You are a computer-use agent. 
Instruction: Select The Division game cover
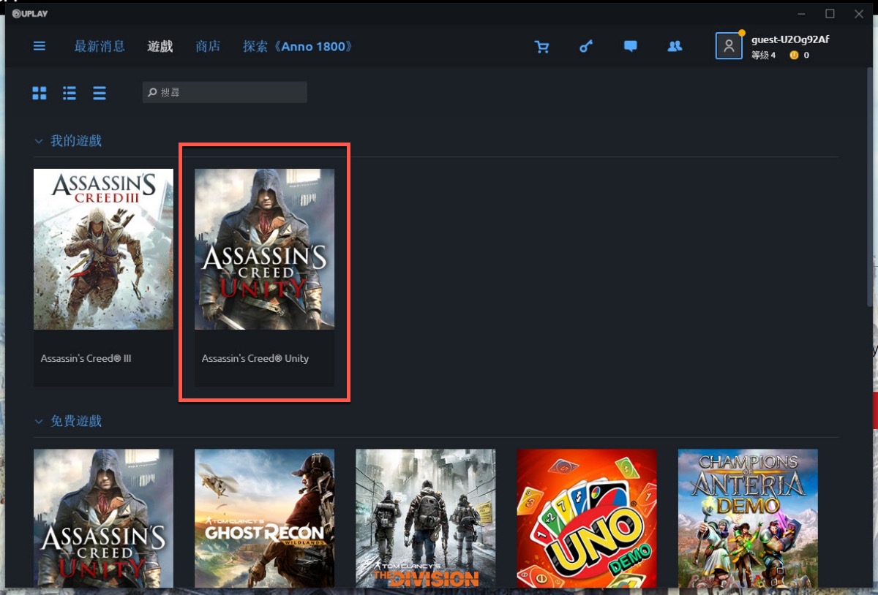point(425,518)
